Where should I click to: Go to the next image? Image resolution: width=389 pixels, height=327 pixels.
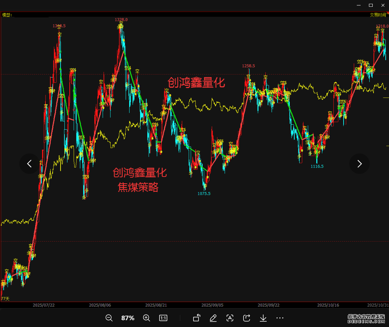coord(359,164)
